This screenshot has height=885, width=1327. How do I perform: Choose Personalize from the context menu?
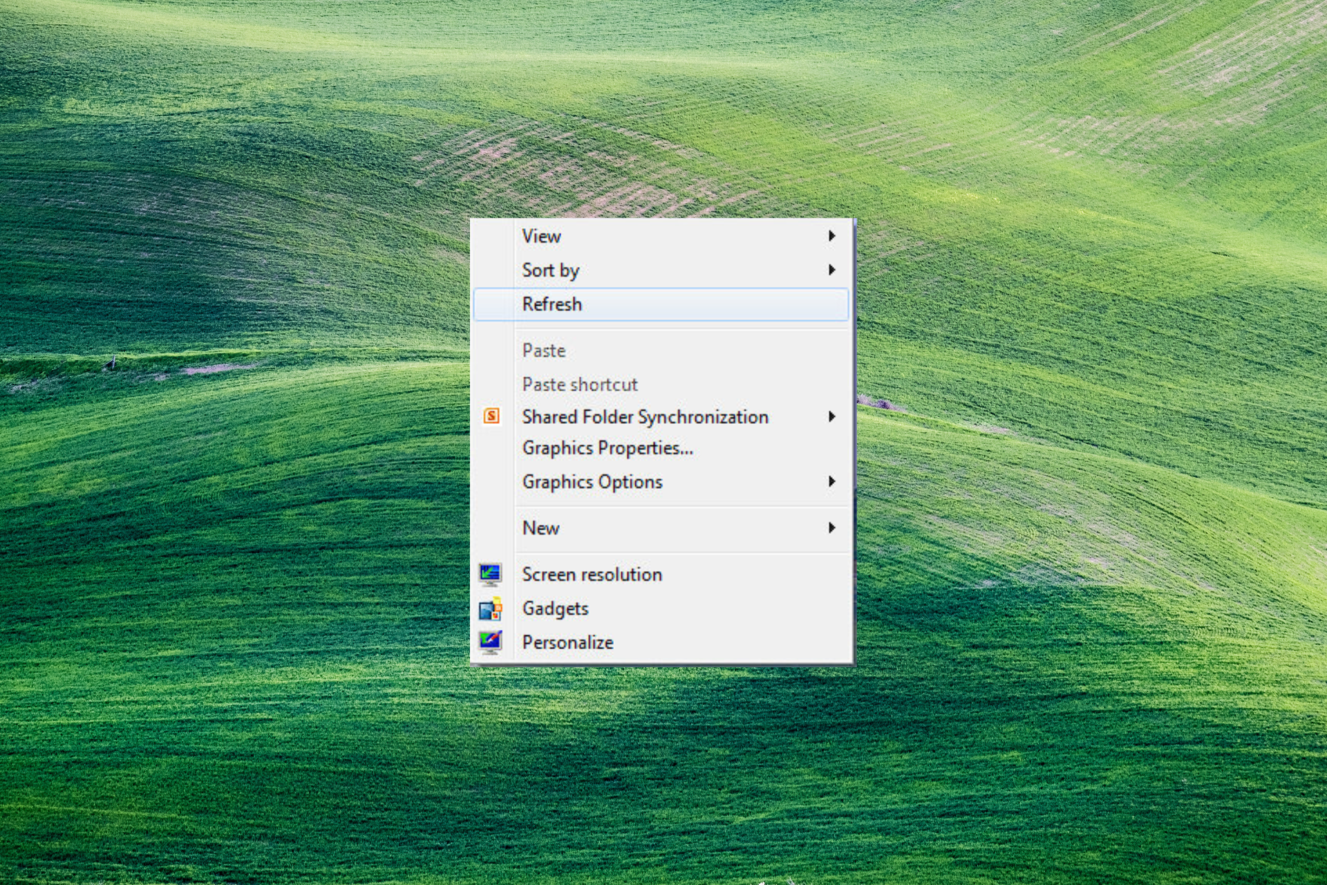click(661, 642)
